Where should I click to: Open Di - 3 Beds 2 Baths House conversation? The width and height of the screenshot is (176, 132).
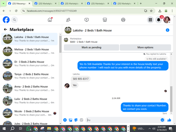tap(30, 64)
